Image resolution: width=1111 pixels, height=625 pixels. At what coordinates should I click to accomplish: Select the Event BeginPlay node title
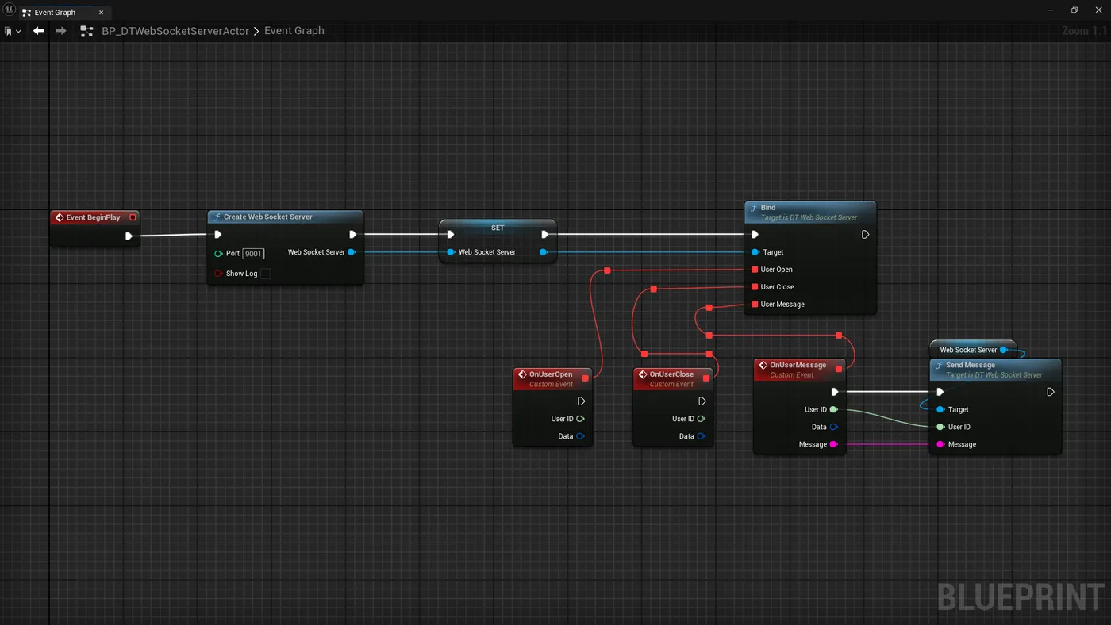(x=93, y=217)
